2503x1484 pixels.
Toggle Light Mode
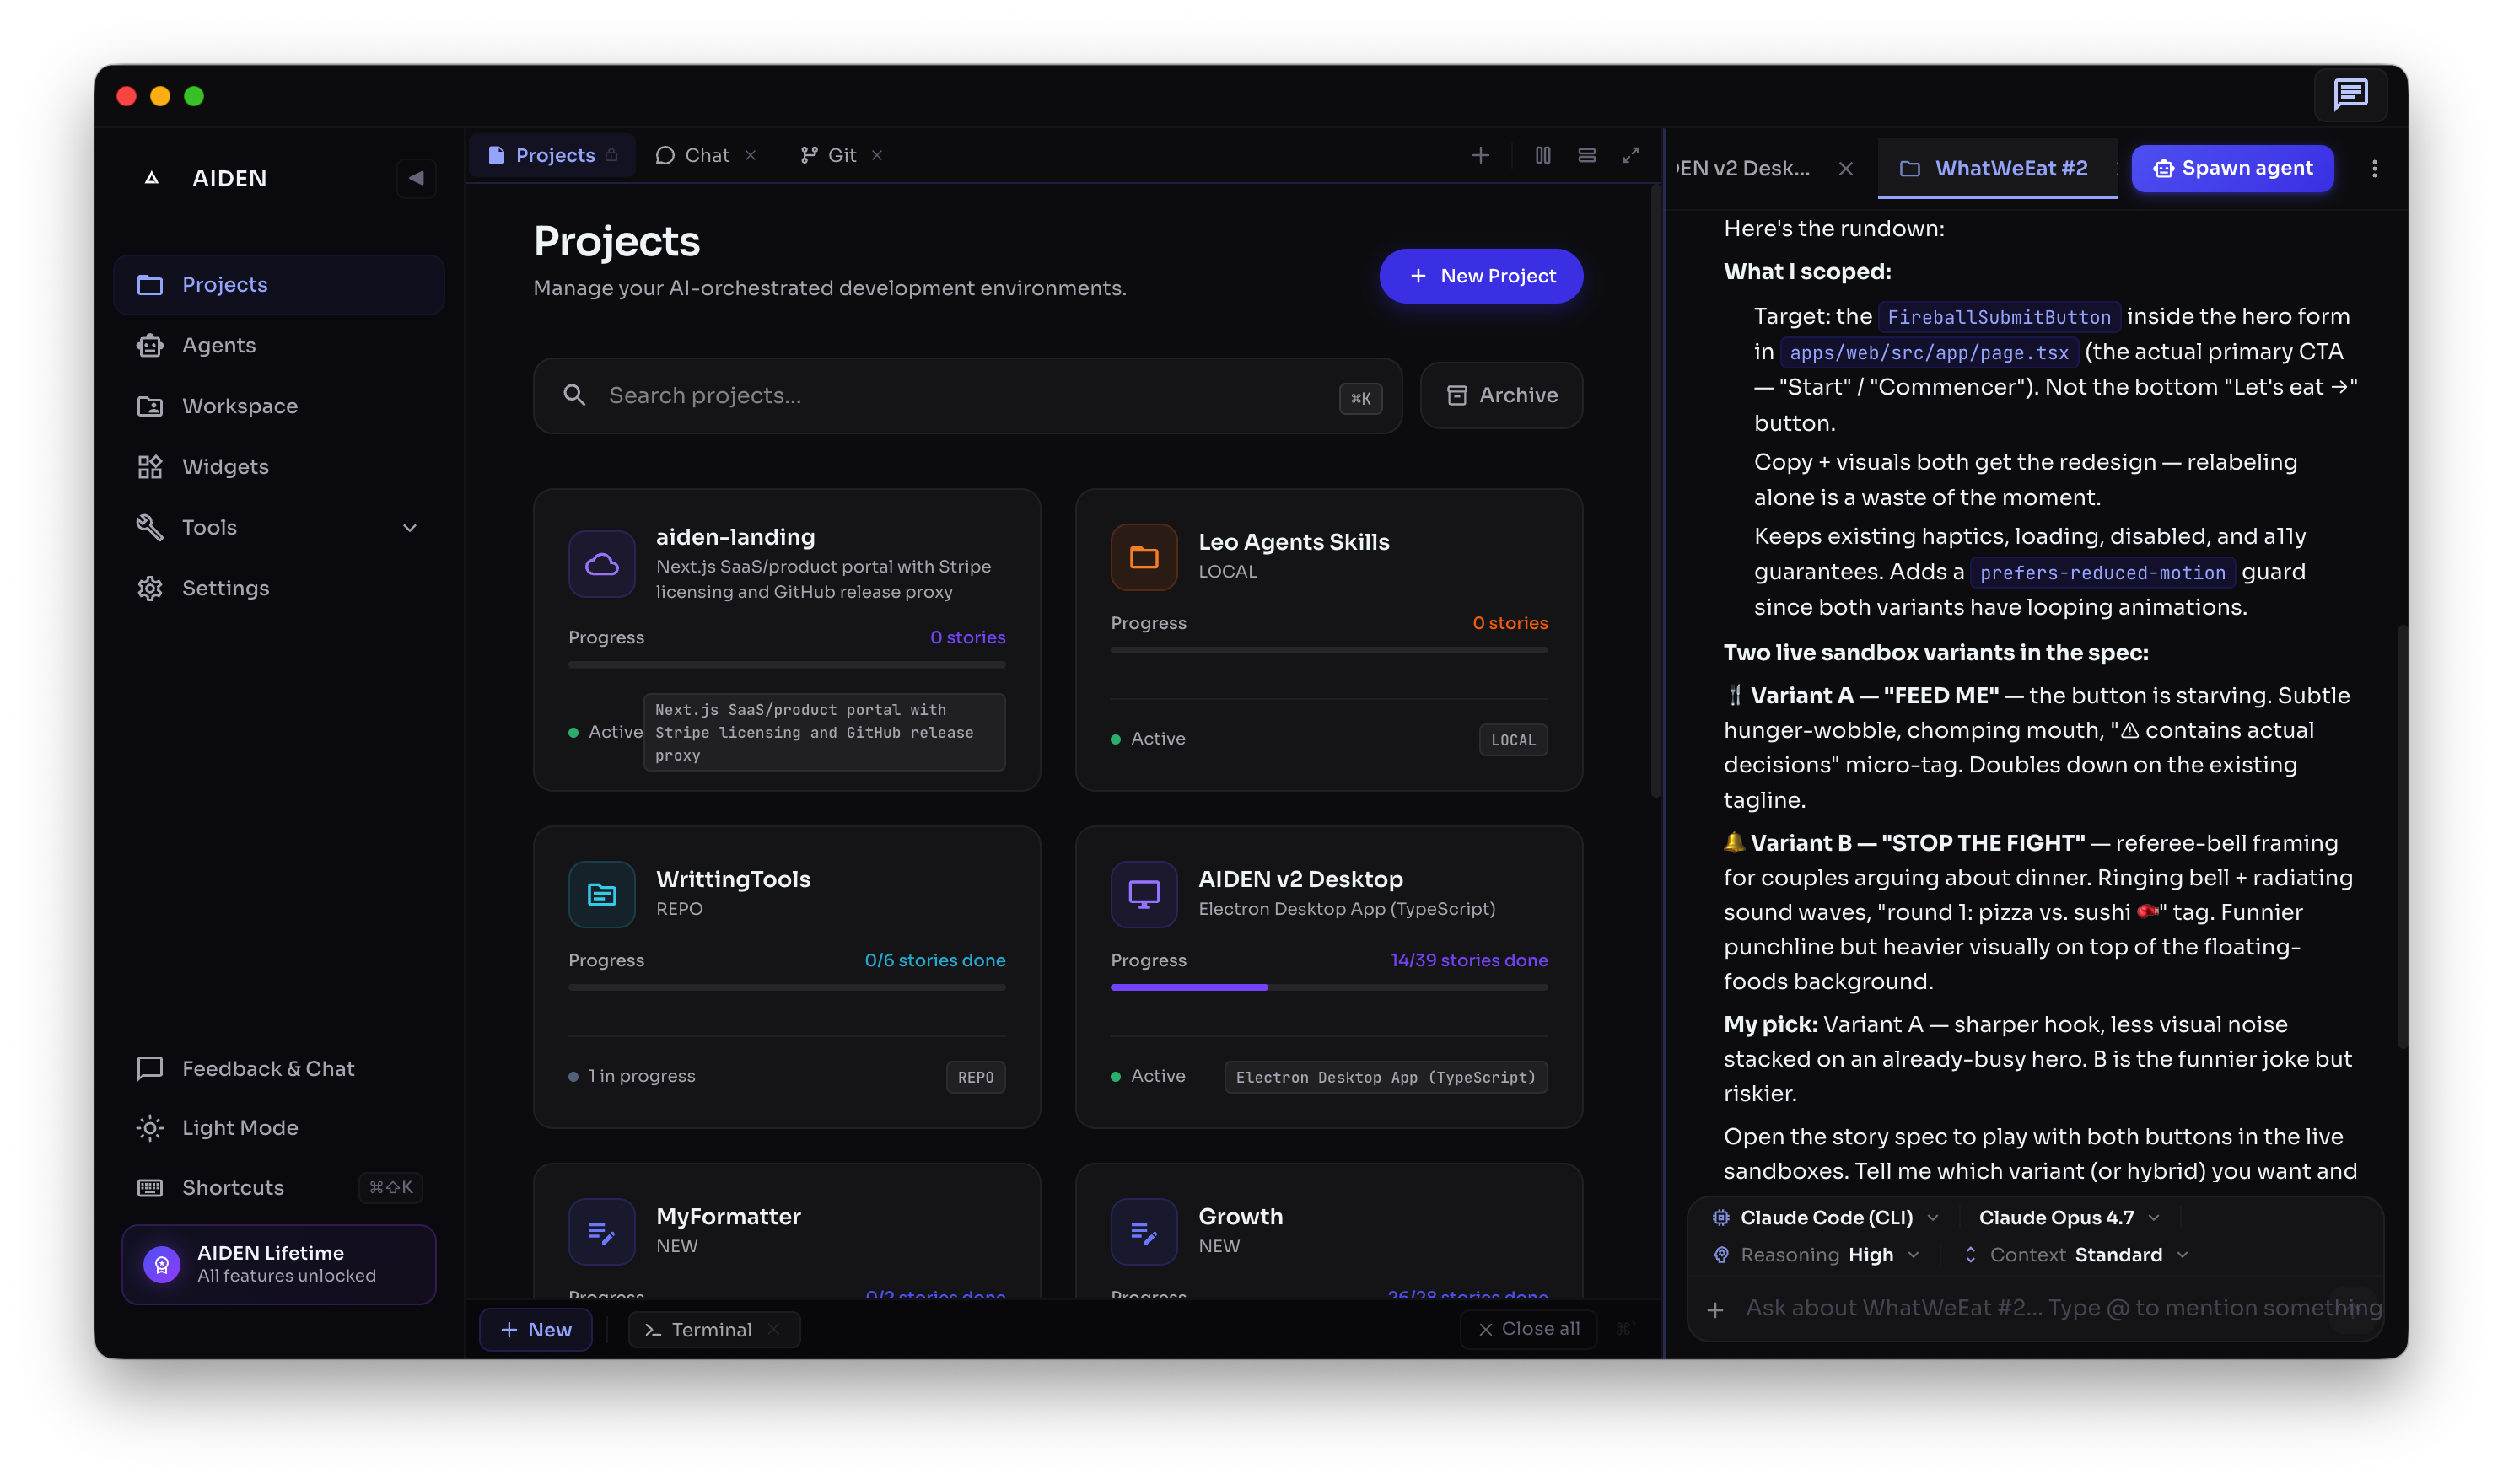278,1127
